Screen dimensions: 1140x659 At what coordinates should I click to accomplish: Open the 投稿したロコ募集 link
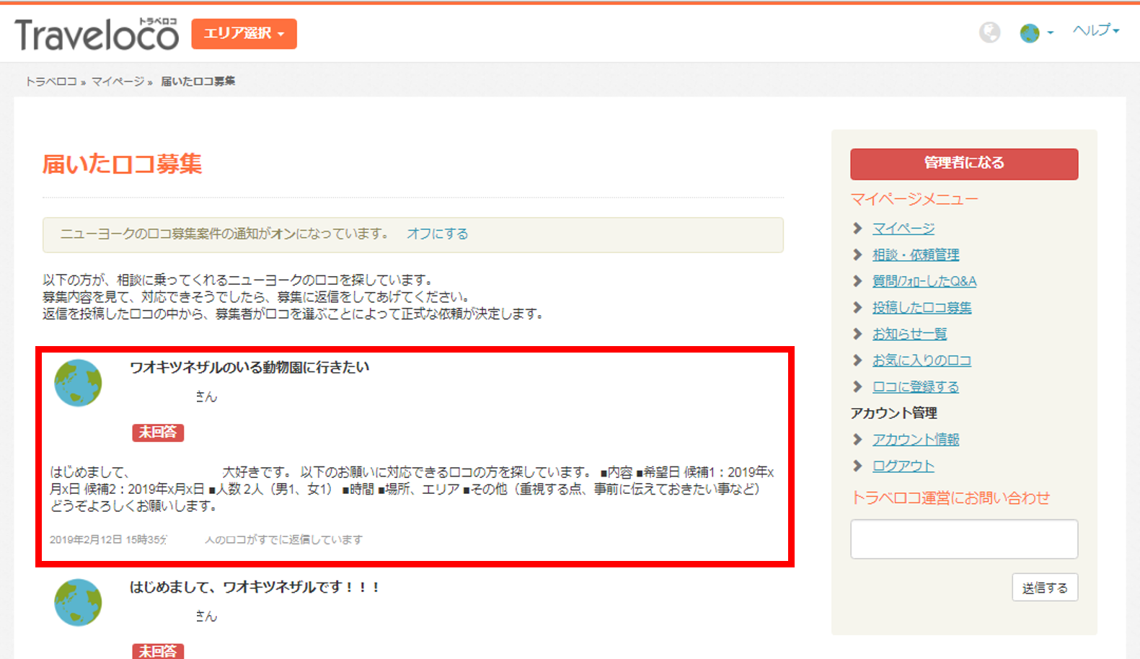pyautogui.click(x=922, y=307)
